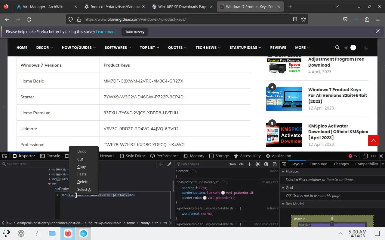Open the Firefox hamburger application menu

(x=378, y=19)
